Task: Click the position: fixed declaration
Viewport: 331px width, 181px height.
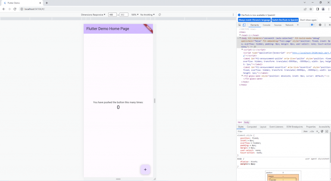Action: pyautogui.click(x=250, y=138)
